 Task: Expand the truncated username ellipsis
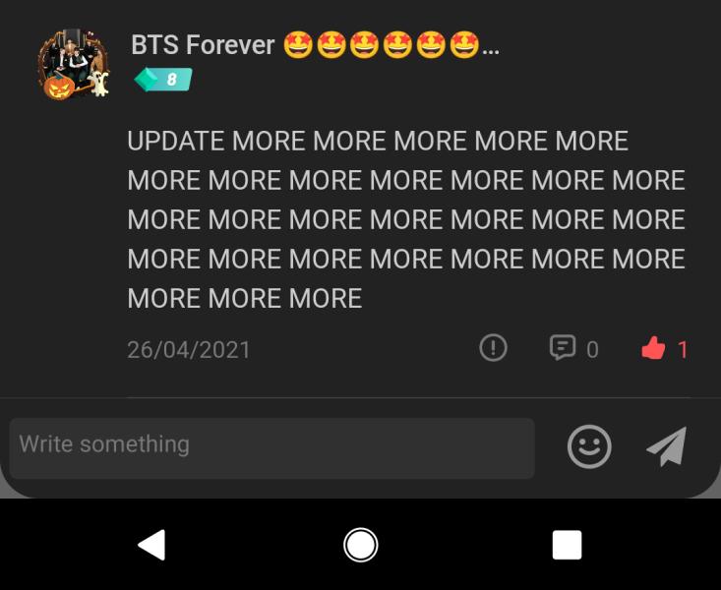point(491,50)
